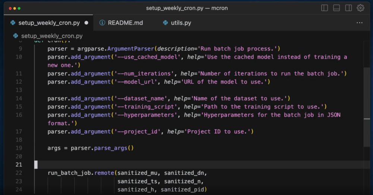Click line number 9 in gutter
This screenshot has width=373, height=195.
pyautogui.click(x=21, y=49)
